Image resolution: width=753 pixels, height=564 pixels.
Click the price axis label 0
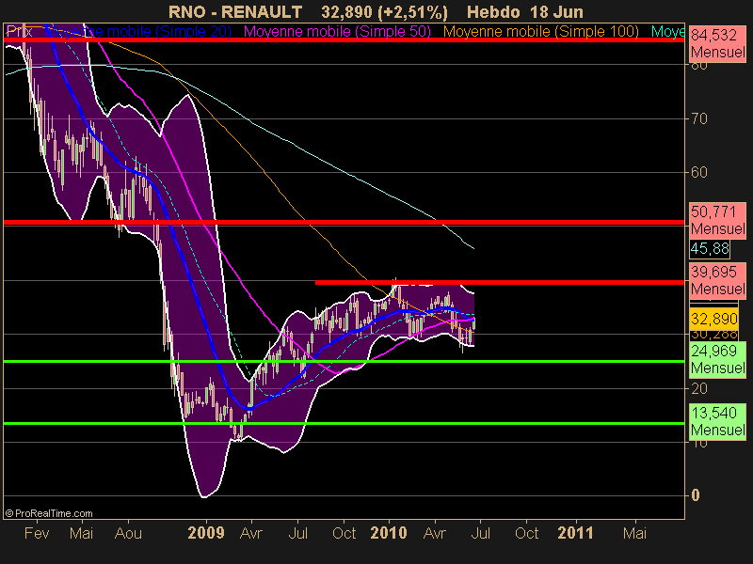tap(695, 495)
